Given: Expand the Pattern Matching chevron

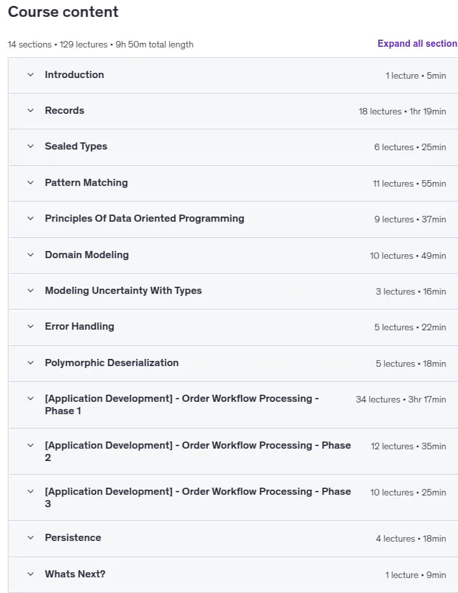Looking at the screenshot, I should [31, 183].
